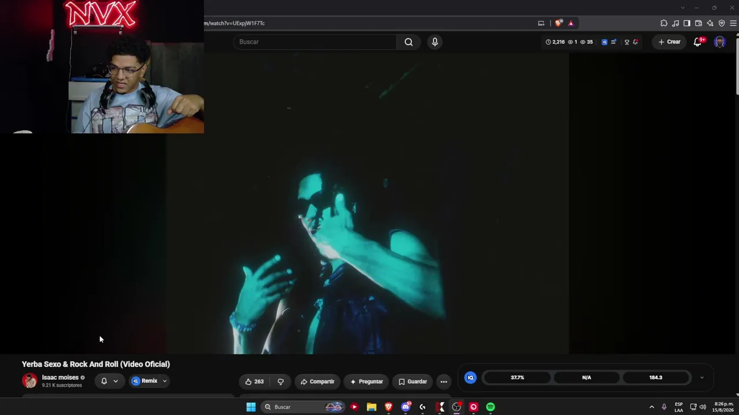Open the Leo AI sparkle icon
Image resolution: width=739 pixels, height=415 pixels.
[x=710, y=23]
